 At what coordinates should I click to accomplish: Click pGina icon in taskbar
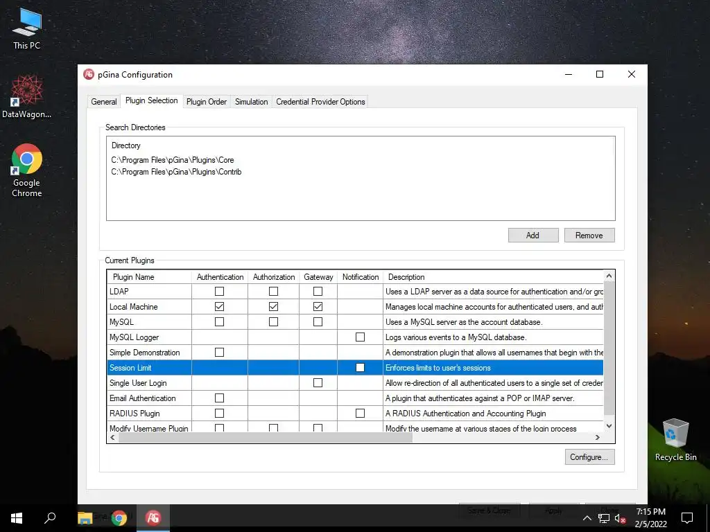point(153,518)
